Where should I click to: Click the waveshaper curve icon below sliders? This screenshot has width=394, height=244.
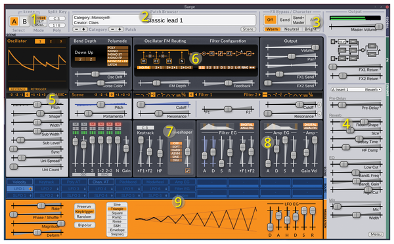[188, 171]
